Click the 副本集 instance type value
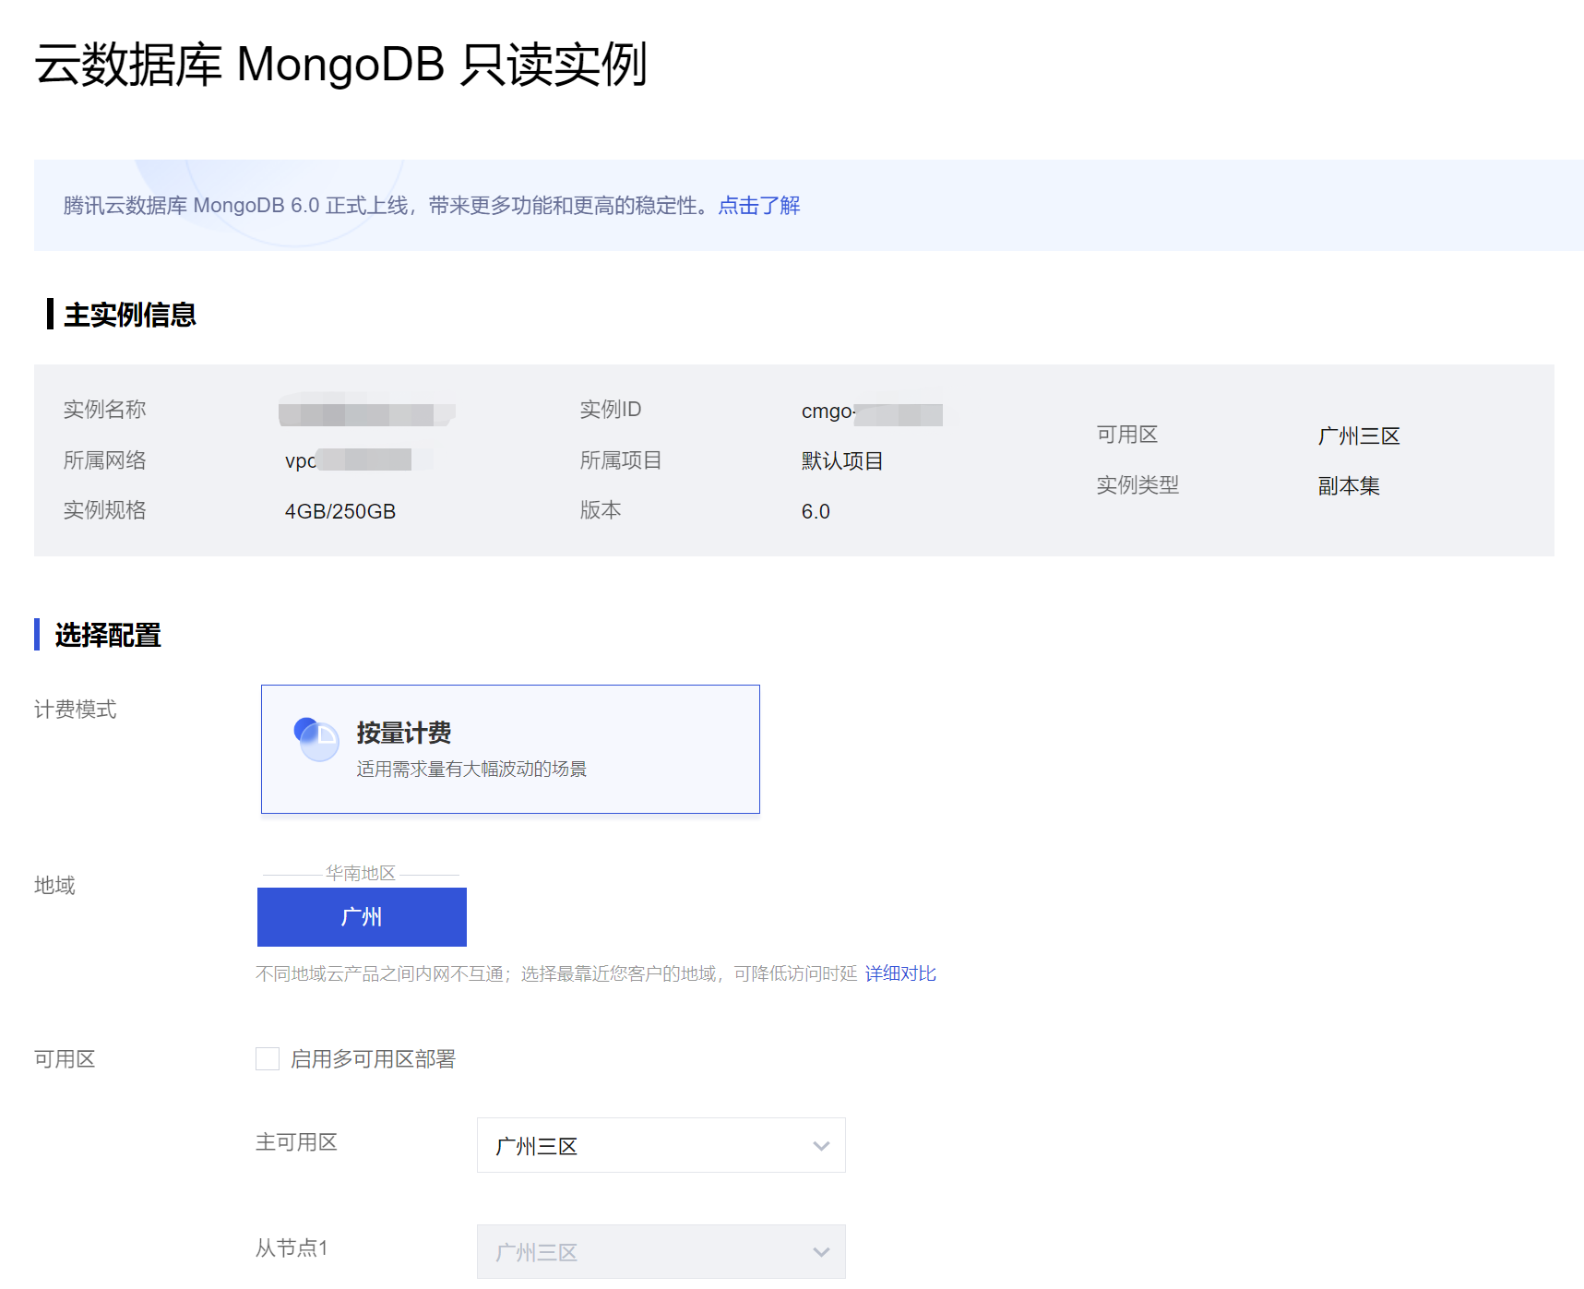The image size is (1584, 1289). 1349,485
